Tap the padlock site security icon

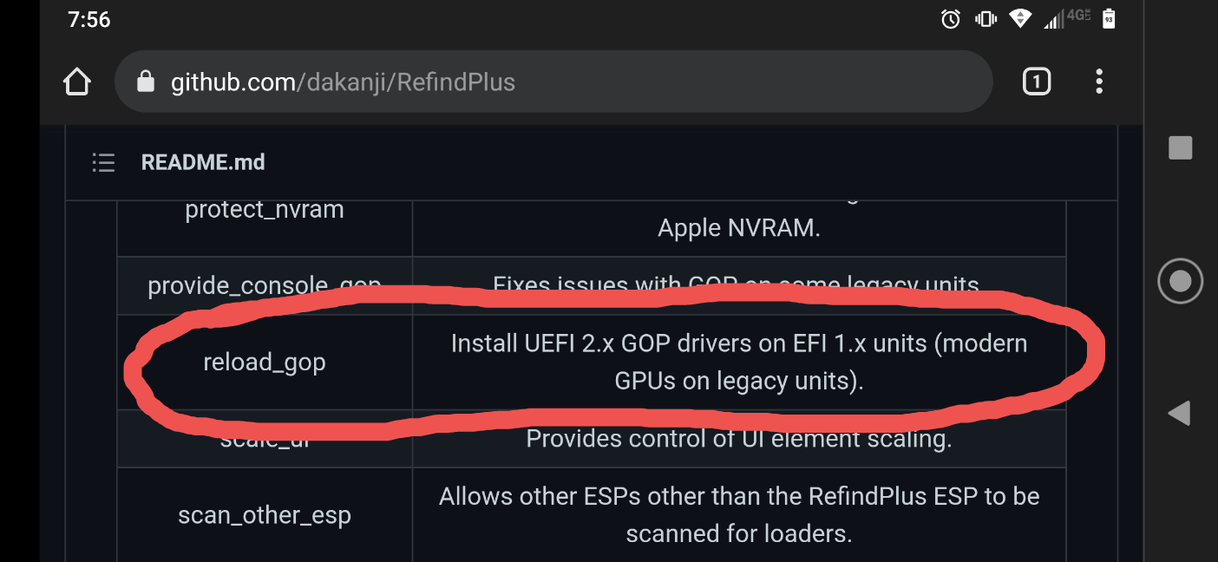(146, 82)
